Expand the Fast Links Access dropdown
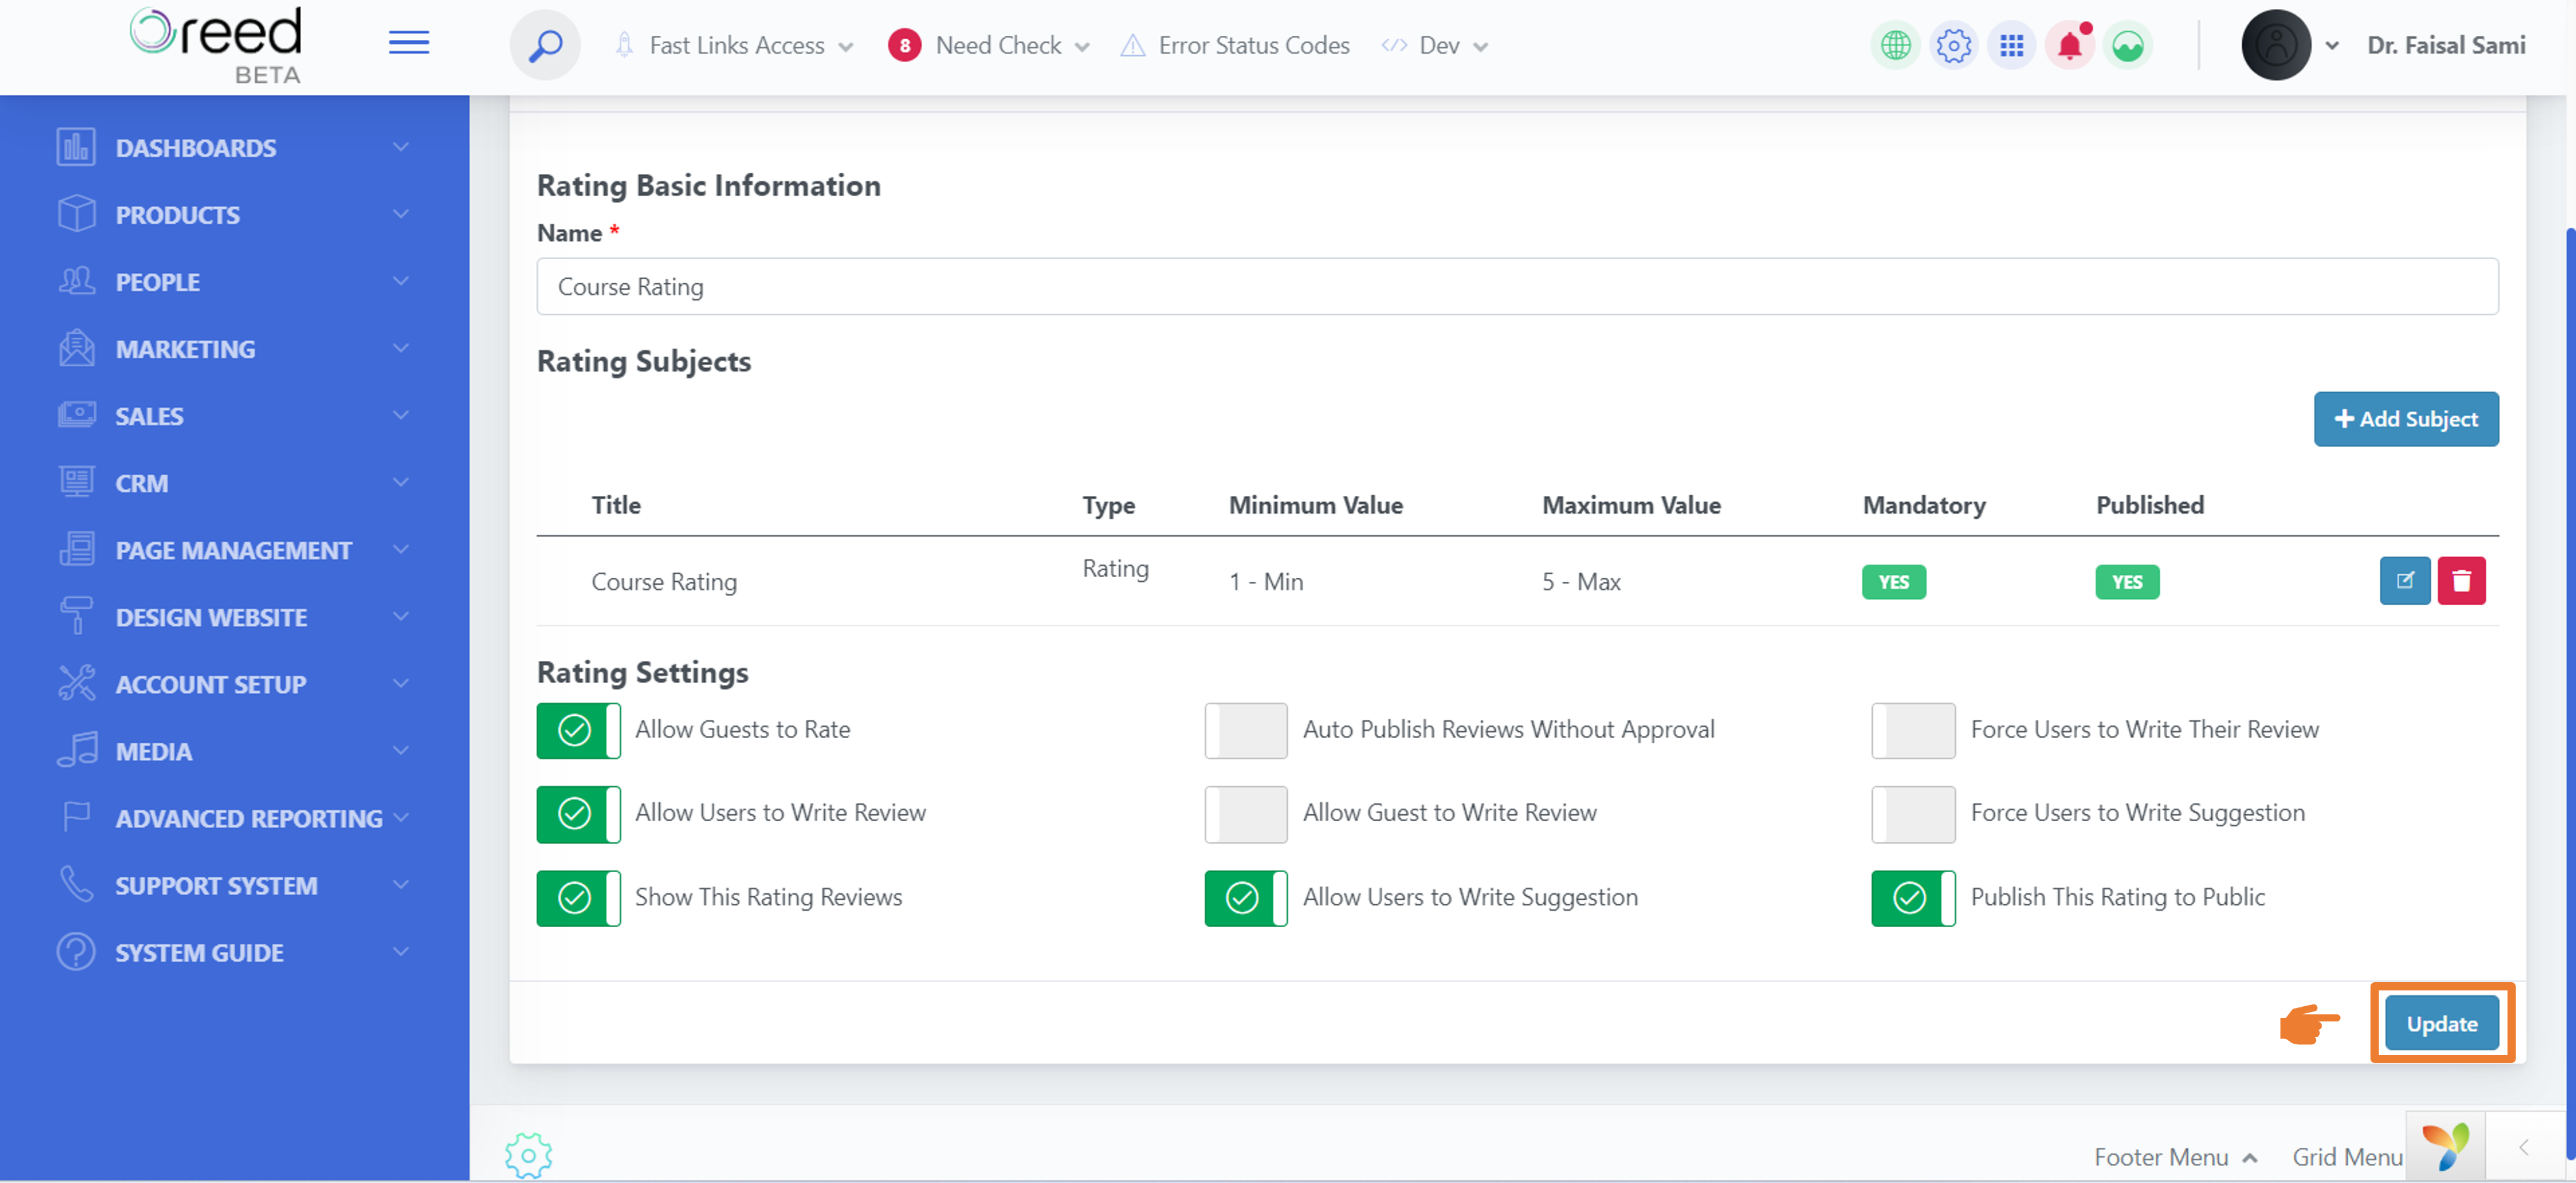This screenshot has height=1183, width=2576. click(735, 45)
